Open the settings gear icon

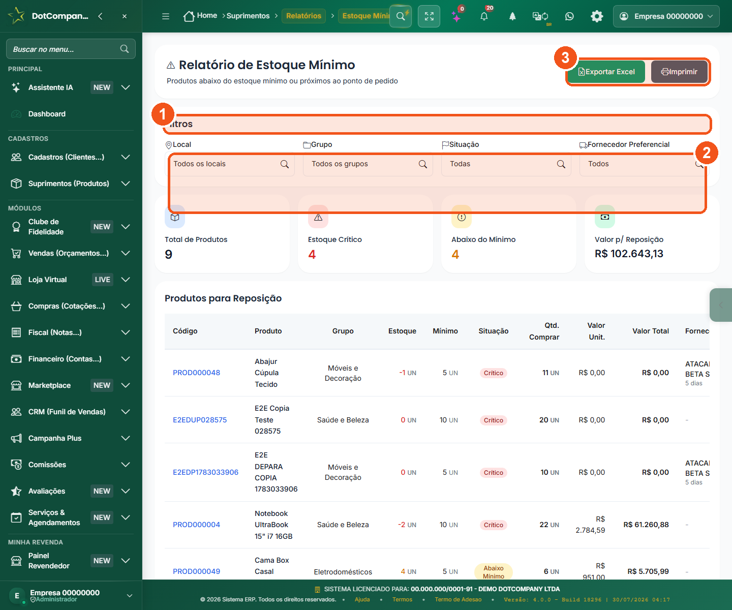click(597, 16)
